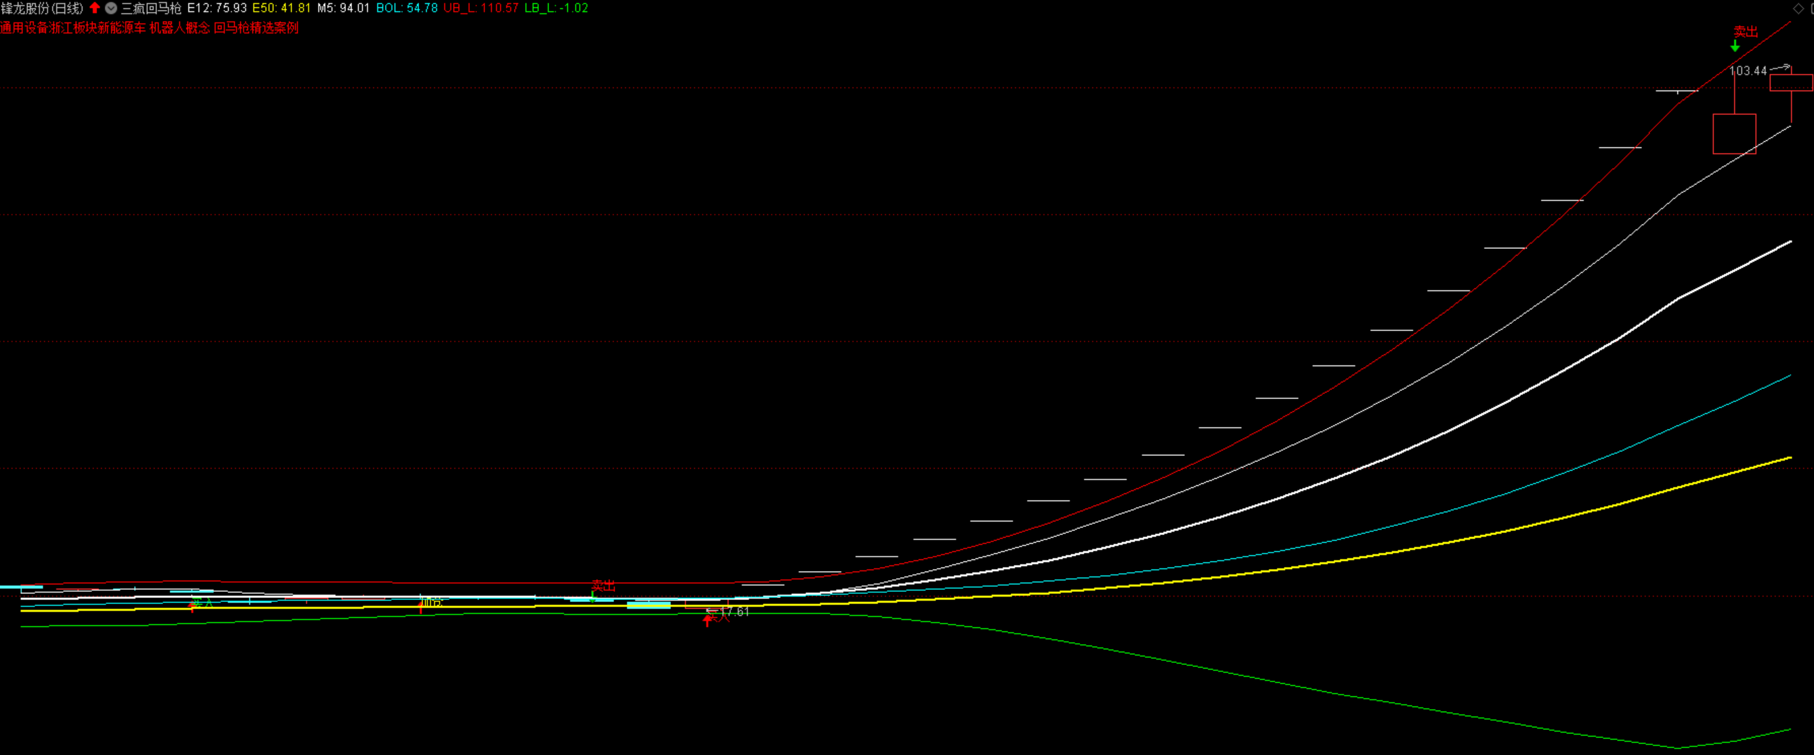1814x755 pixels.
Task: Click the green sell arrow near 103.44
Action: tap(1735, 46)
